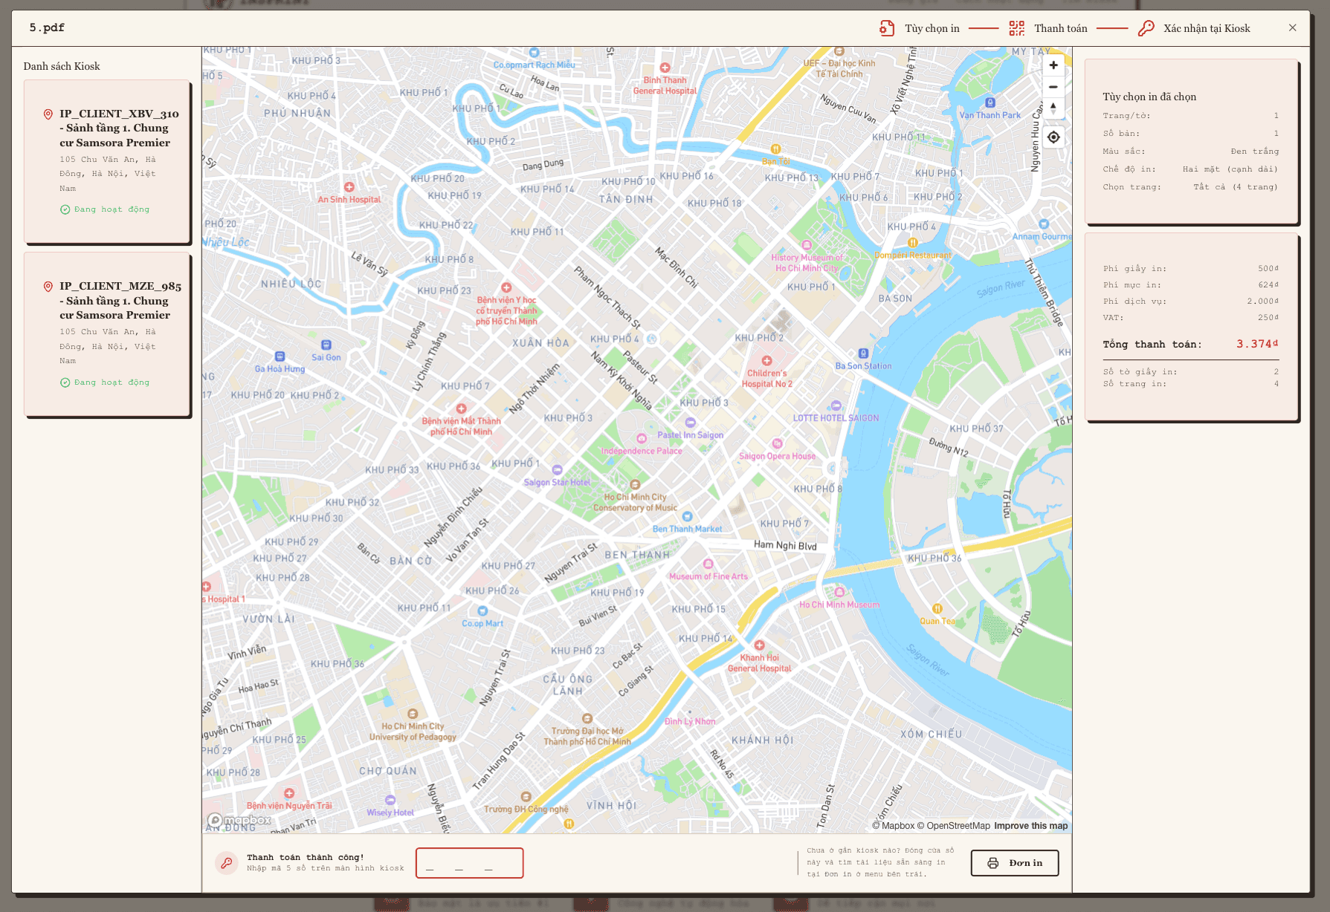Locate my position with geolocate icon
Image resolution: width=1330 pixels, height=912 pixels.
point(1053,137)
